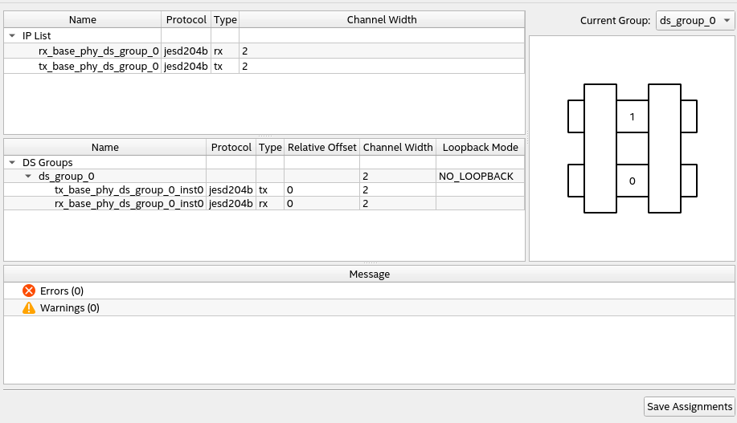Select tx_base_phy_ds_group_0_inst0 row
737x423 pixels.
tap(129, 190)
